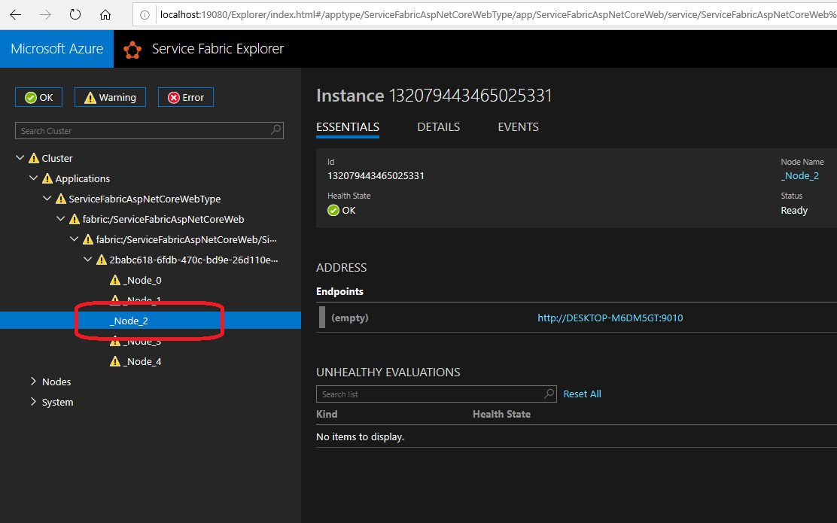The width and height of the screenshot is (837, 523).
Task: Filter cluster by OK health state
Action: (x=39, y=97)
